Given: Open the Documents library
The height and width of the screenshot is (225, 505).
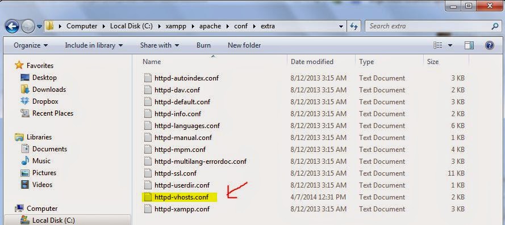Looking at the screenshot, I should click(x=49, y=149).
